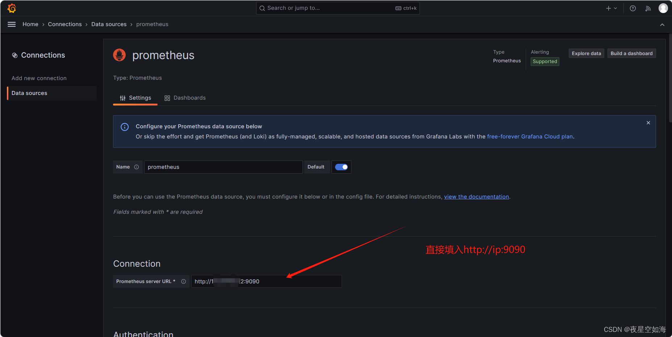672x337 pixels.
Task: Open the hamburger navigation menu
Action: [12, 24]
